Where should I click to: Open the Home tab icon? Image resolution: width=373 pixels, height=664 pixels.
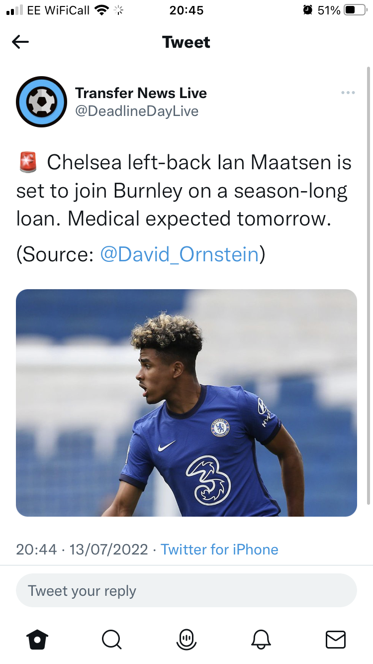pyautogui.click(x=37, y=639)
